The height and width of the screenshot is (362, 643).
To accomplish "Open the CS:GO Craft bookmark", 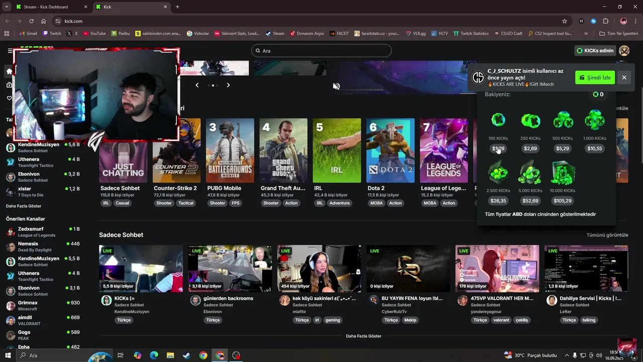I will 508,34.
